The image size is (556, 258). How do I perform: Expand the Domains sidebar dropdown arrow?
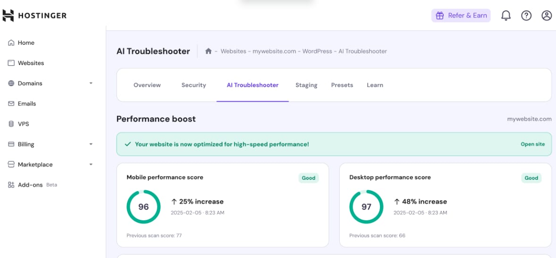point(91,83)
